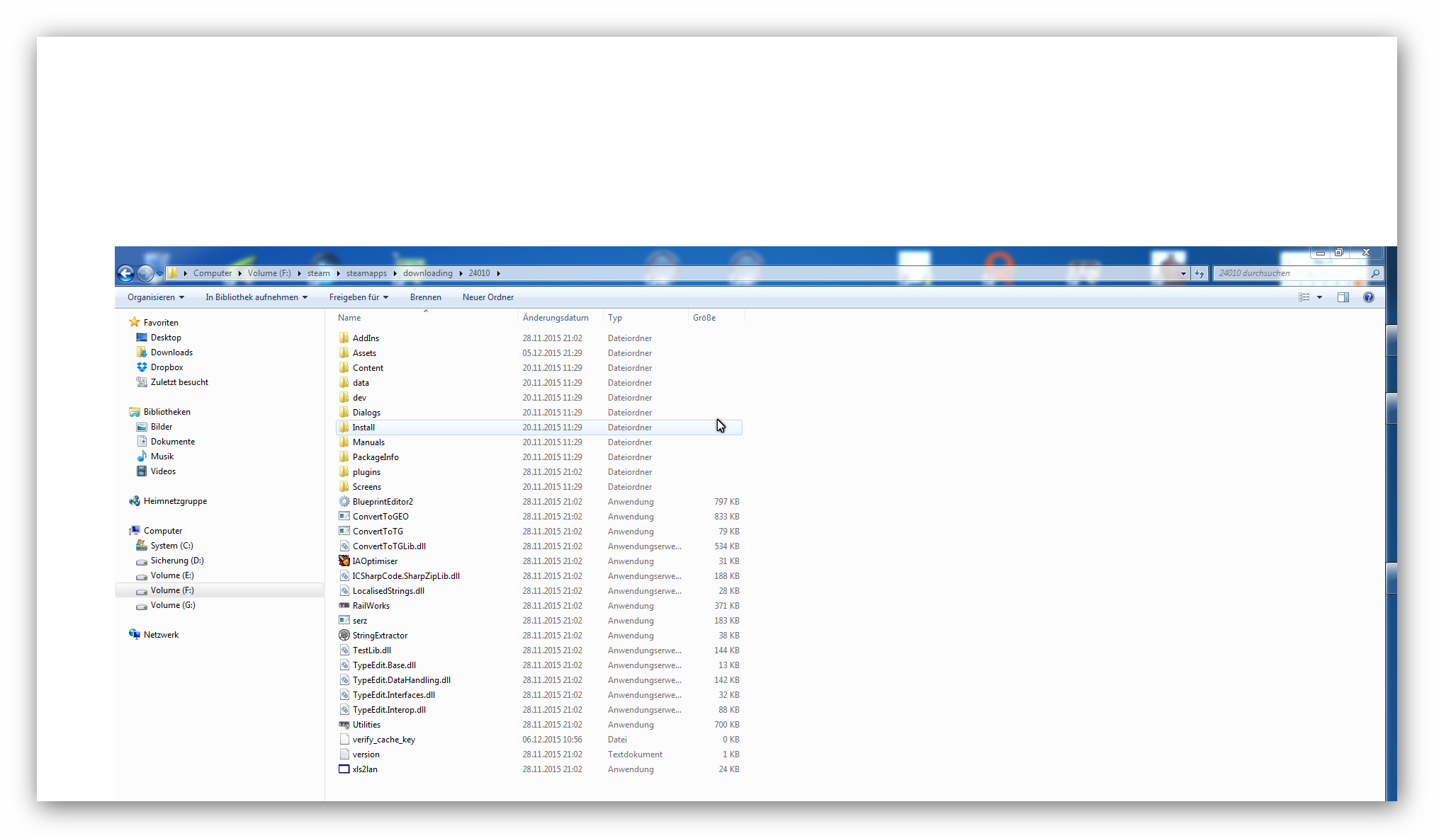
Task: Select the StringExtractor file icon
Action: point(344,636)
